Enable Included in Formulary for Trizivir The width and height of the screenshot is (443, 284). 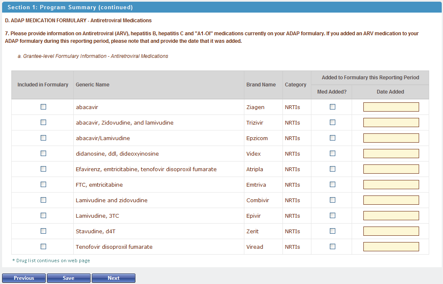(x=43, y=122)
